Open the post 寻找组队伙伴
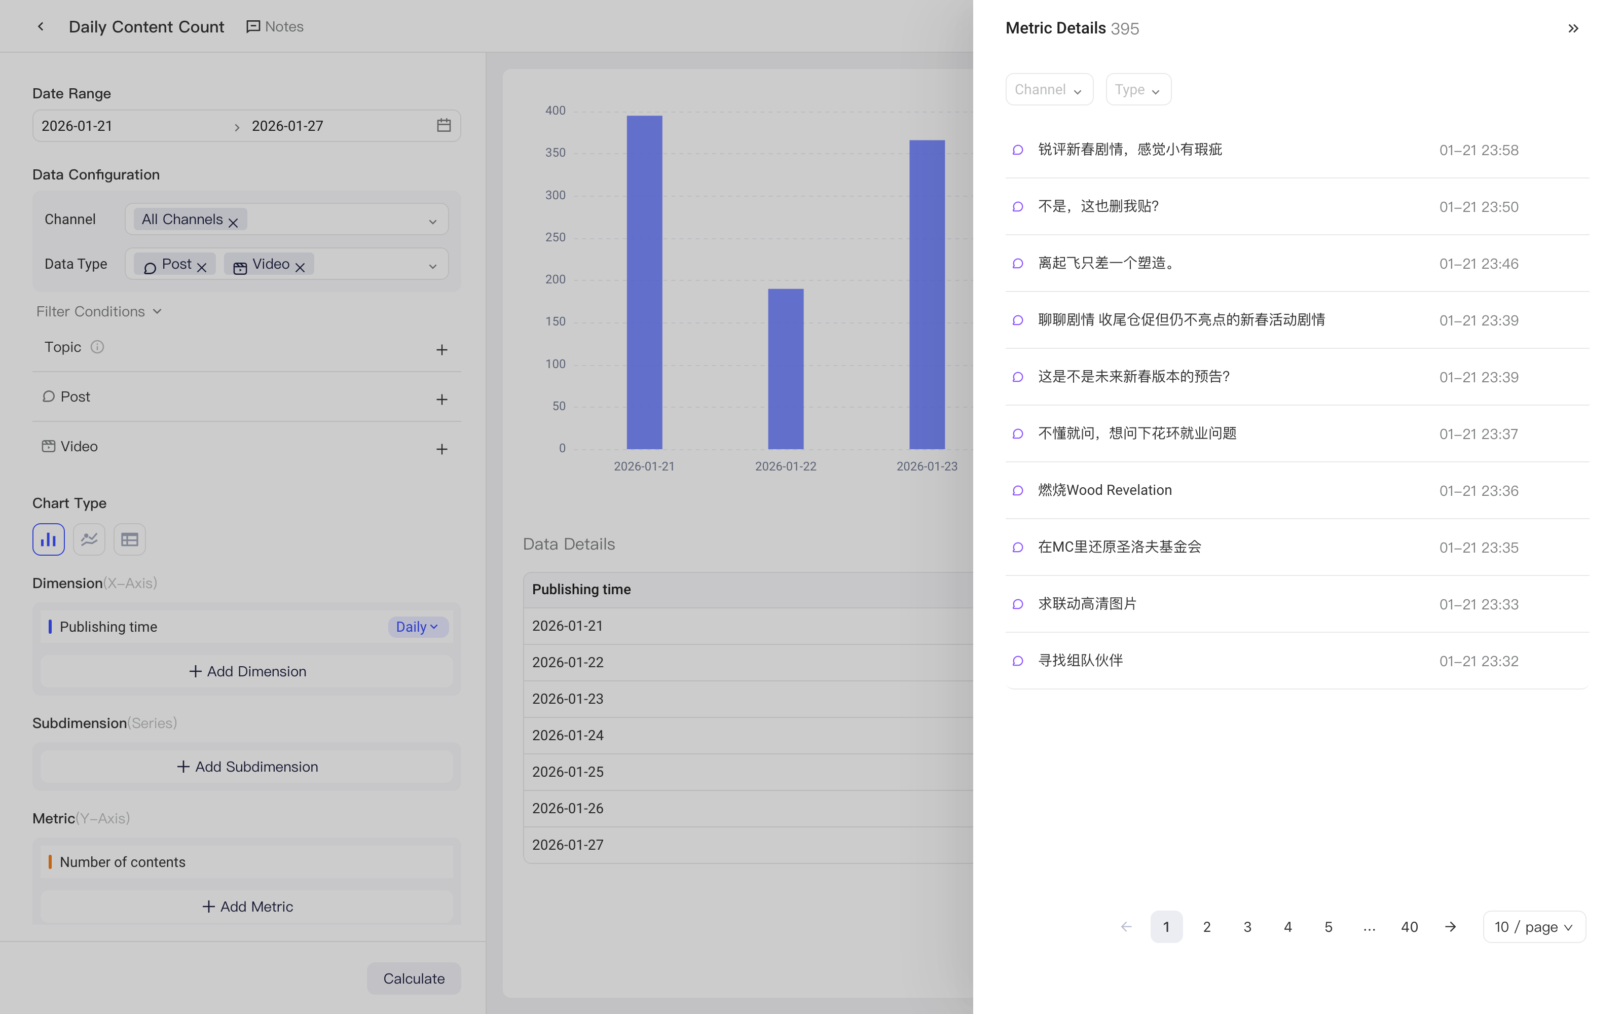1622x1014 pixels. click(x=1297, y=661)
